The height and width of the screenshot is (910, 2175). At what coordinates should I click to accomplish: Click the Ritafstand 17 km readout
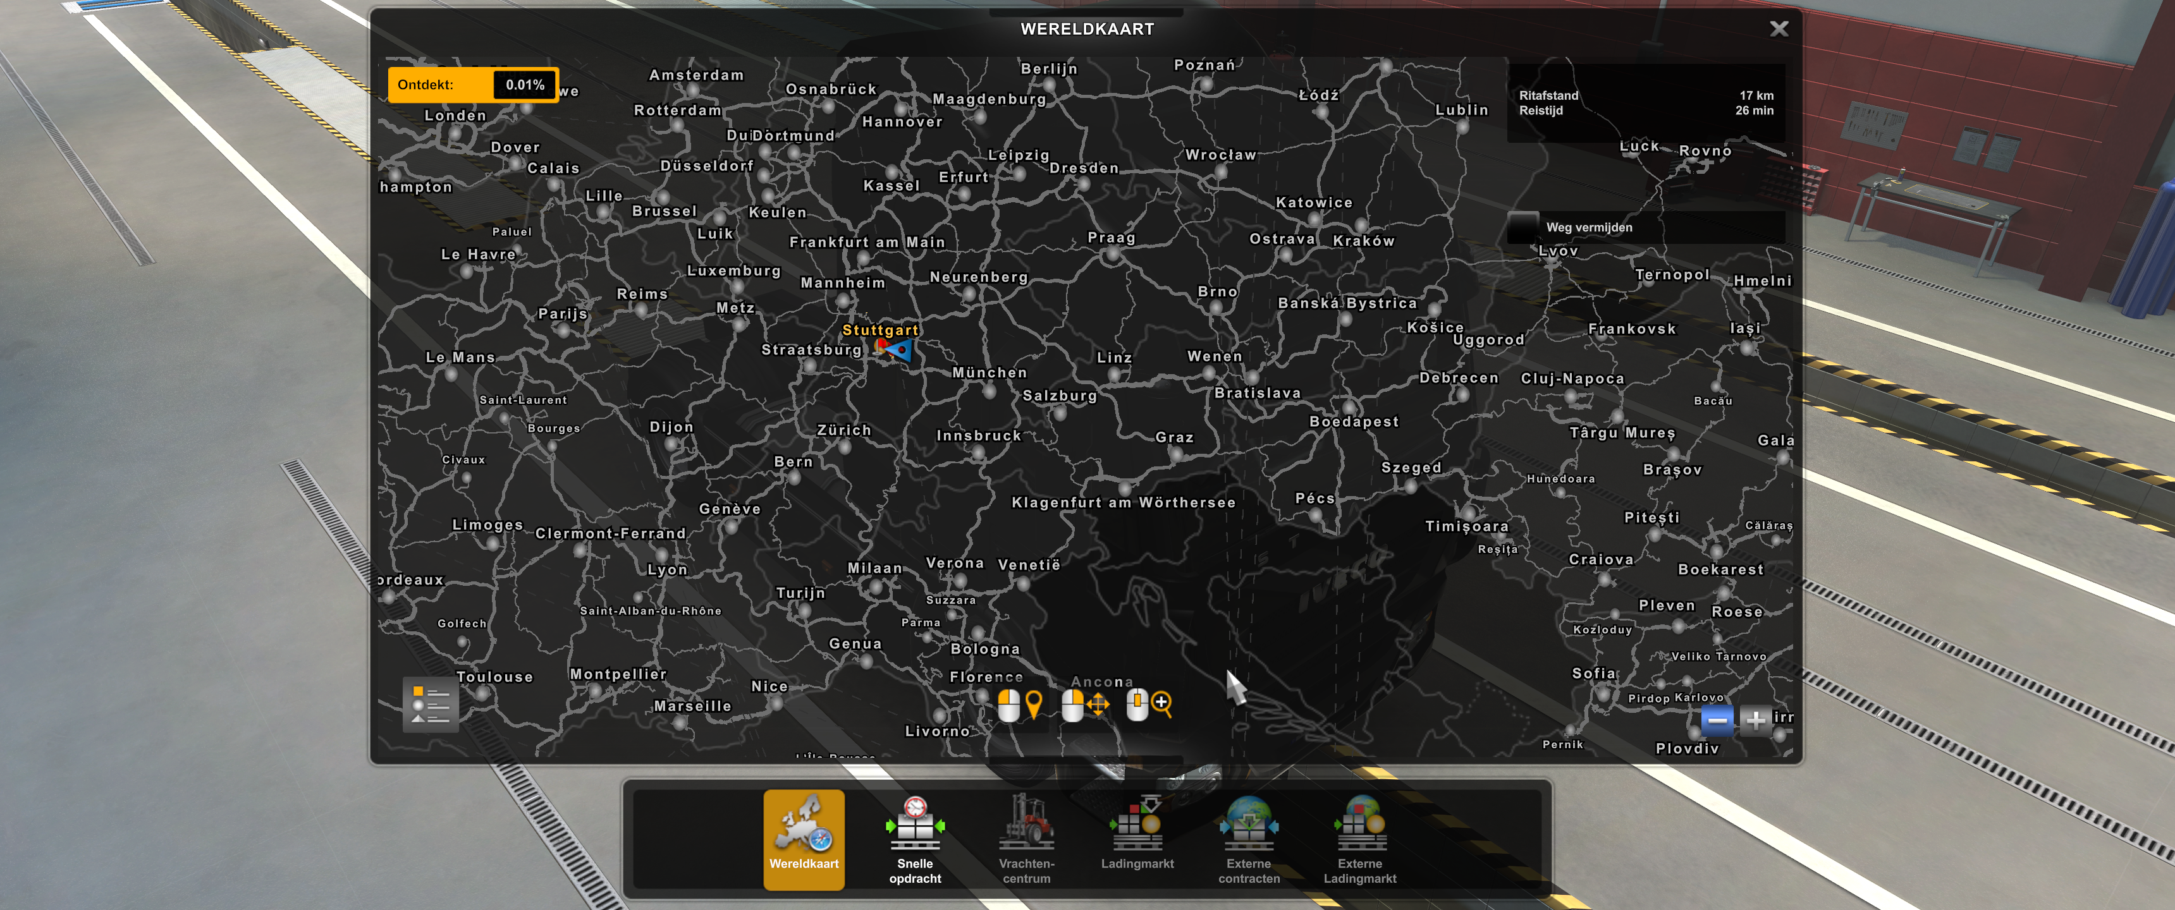(x=1646, y=95)
